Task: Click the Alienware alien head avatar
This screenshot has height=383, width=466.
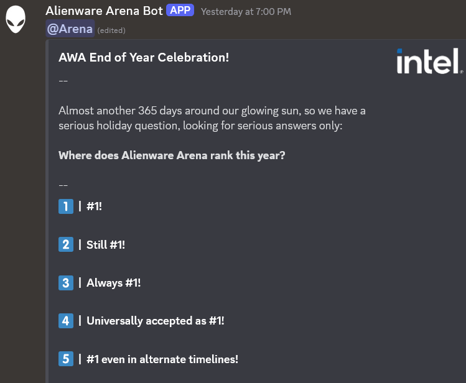Action: 16,20
